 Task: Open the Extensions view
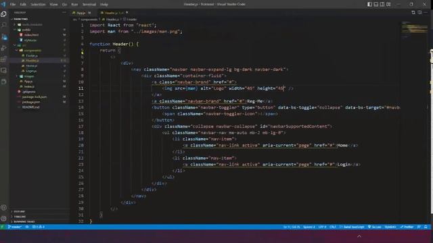click(x=4, y=59)
